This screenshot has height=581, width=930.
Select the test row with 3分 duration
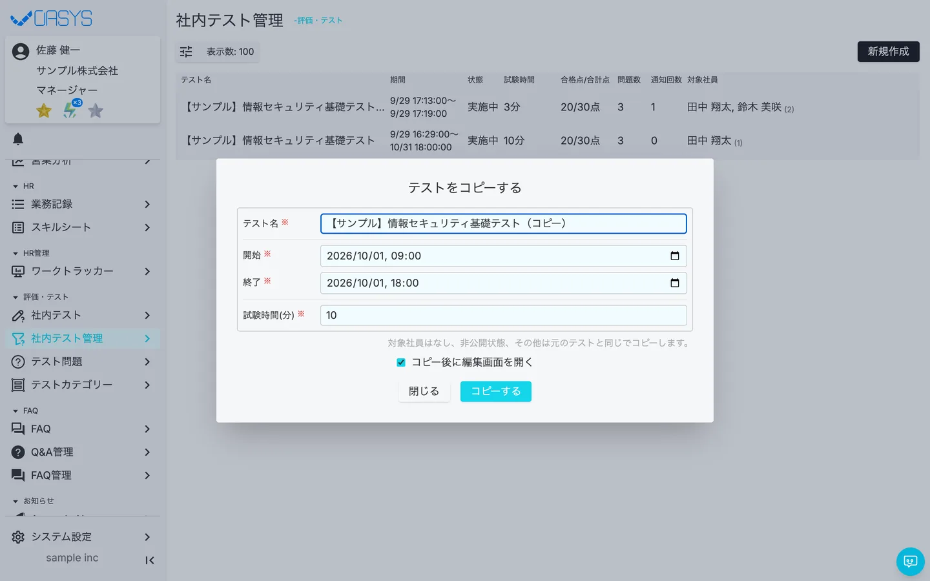pyautogui.click(x=548, y=107)
